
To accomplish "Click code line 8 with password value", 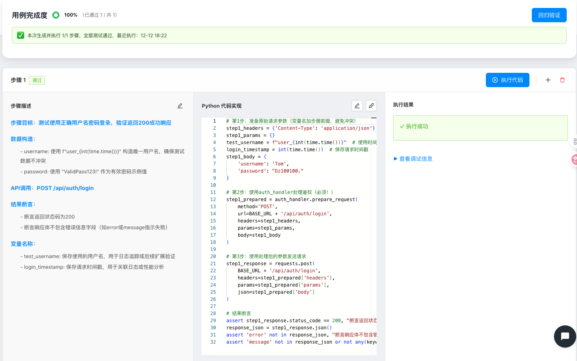I will 271,171.
